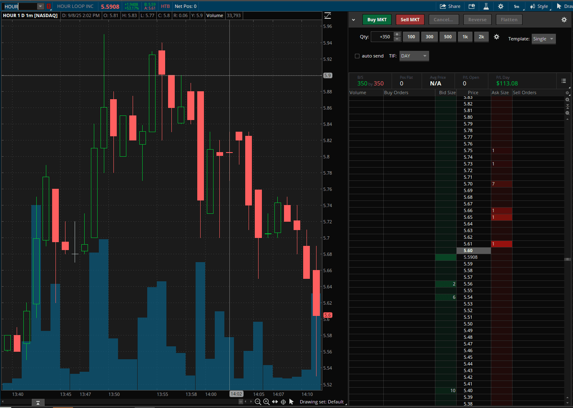Click the price ladder vertical scrollbar handle
Image resolution: width=573 pixels, height=408 pixels.
pyautogui.click(x=568, y=259)
